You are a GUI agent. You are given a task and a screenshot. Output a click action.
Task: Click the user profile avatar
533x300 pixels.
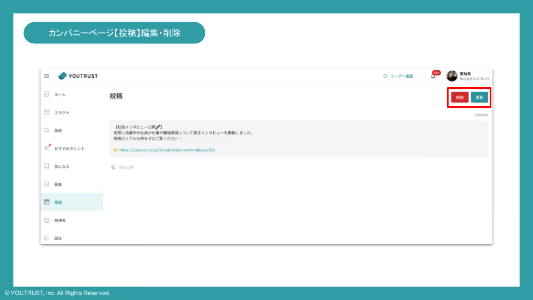pyautogui.click(x=452, y=76)
